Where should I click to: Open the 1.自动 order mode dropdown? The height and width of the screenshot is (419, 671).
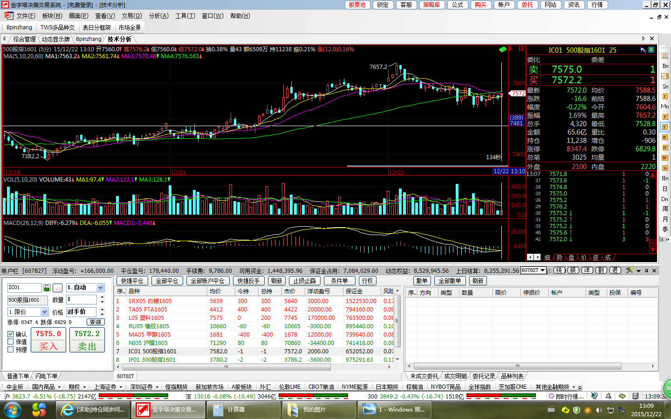click(100, 288)
